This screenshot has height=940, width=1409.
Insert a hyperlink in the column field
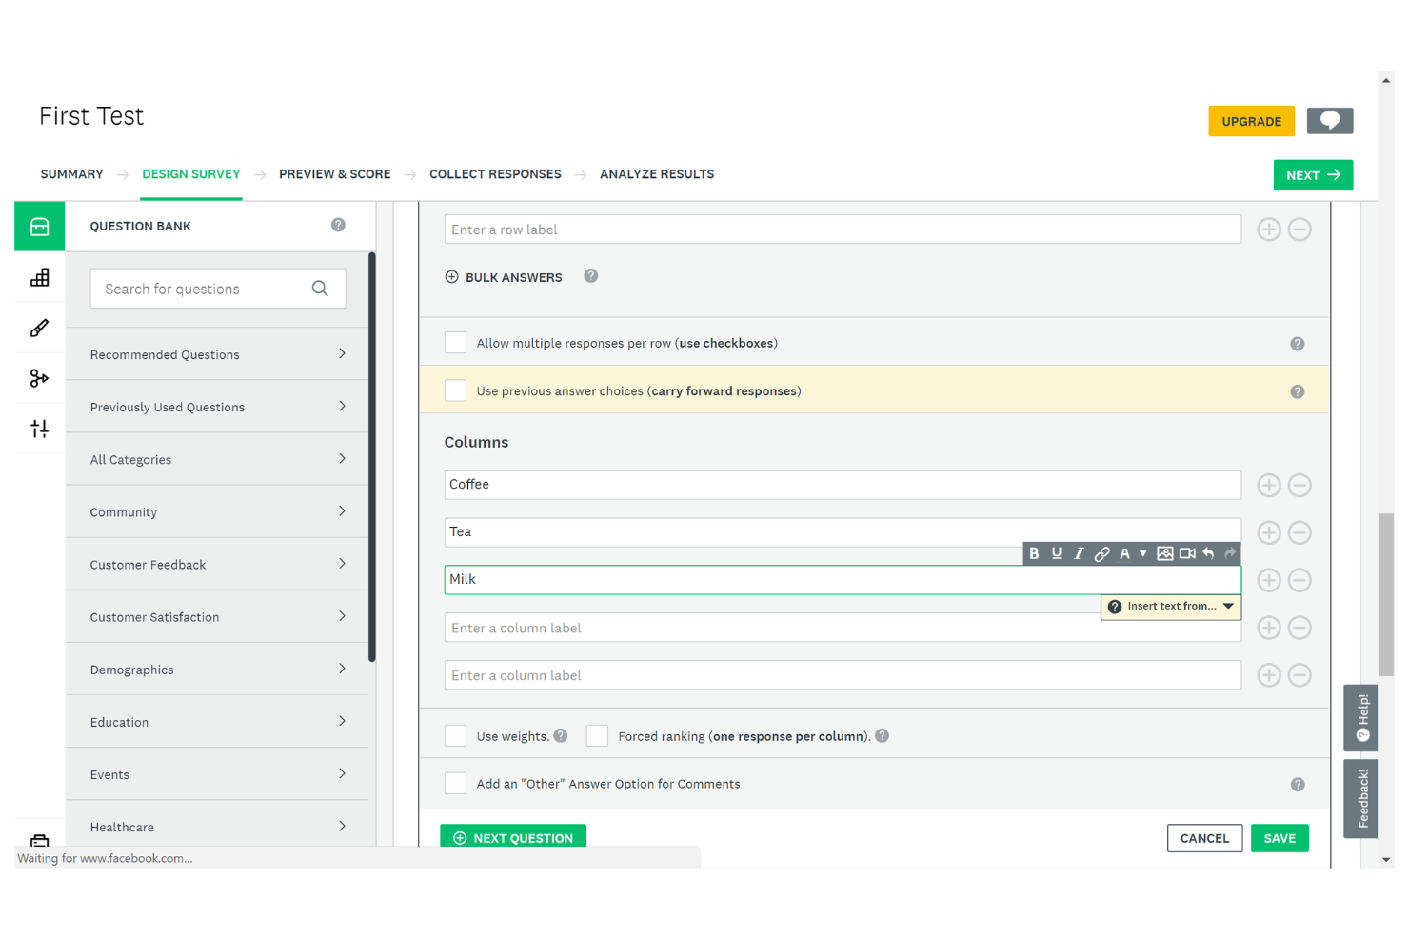pos(1102,553)
